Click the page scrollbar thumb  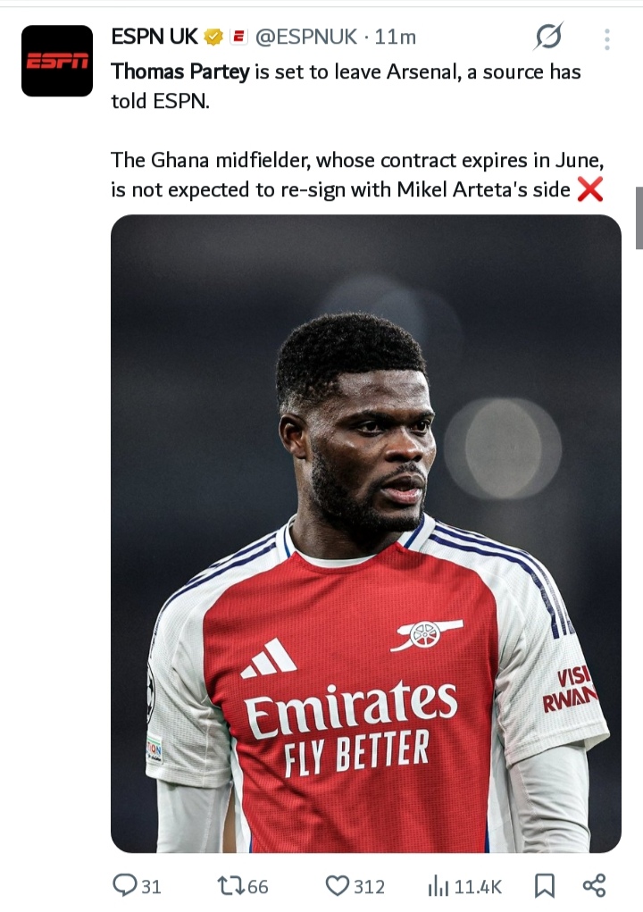(x=639, y=218)
